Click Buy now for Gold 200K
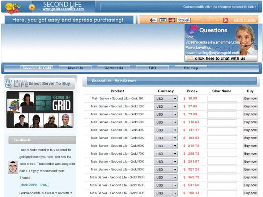The height and width of the screenshot is (197, 263). [x=250, y=193]
